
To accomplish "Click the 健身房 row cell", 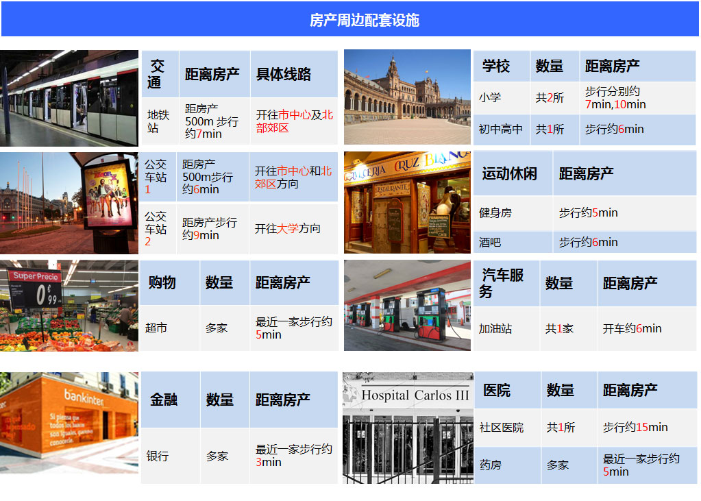I will click(513, 213).
